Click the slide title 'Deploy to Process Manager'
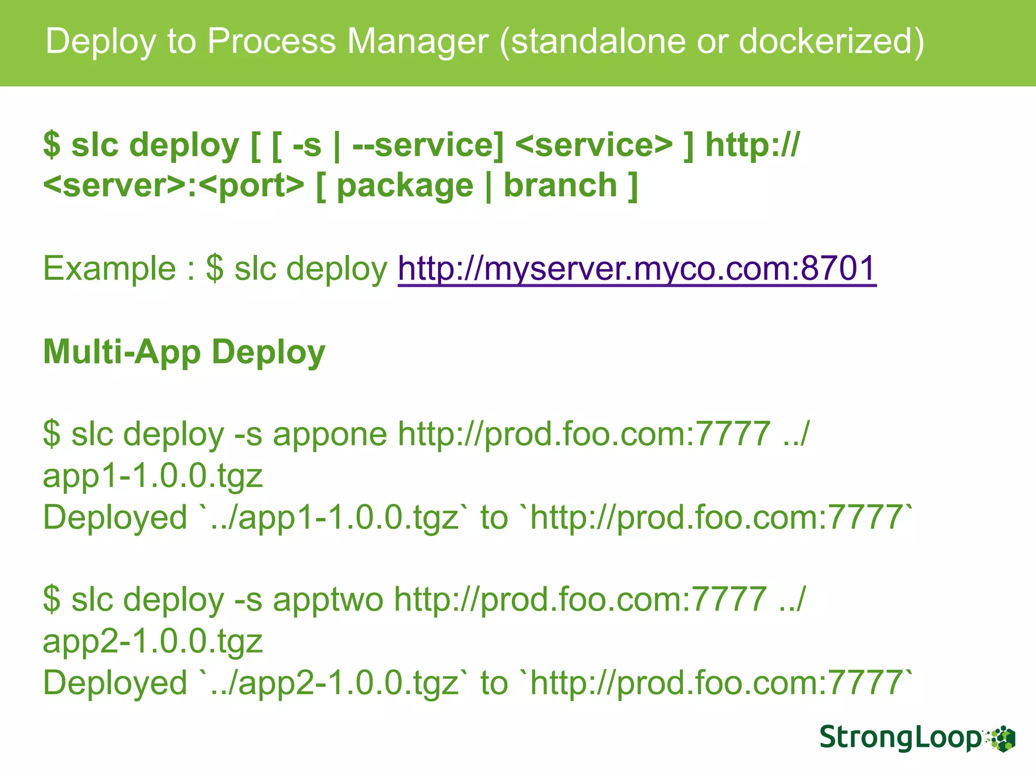Image resolution: width=1036 pixels, height=777 pixels. pyautogui.click(x=485, y=42)
